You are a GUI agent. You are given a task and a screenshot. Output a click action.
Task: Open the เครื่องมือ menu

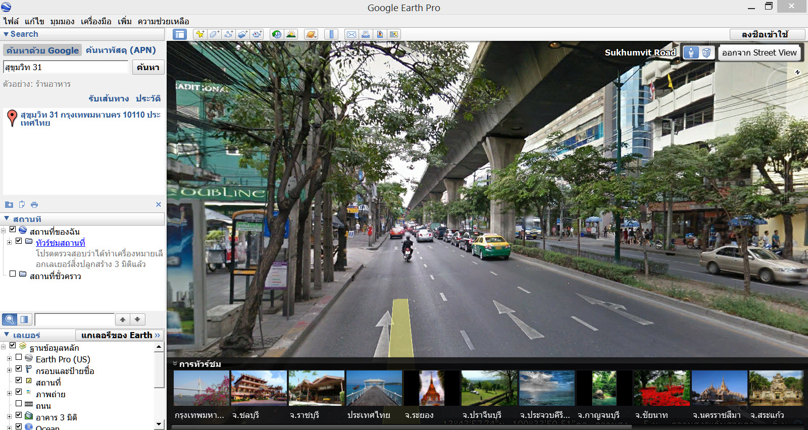[x=96, y=21]
